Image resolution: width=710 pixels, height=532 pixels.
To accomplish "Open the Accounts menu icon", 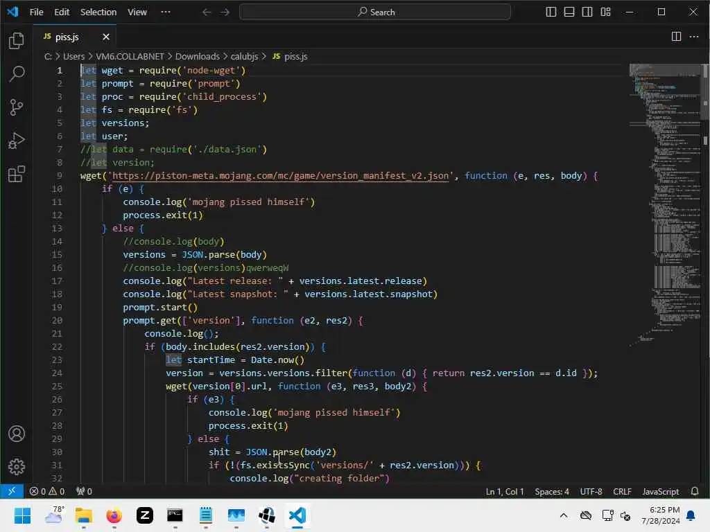I will [x=17, y=434].
